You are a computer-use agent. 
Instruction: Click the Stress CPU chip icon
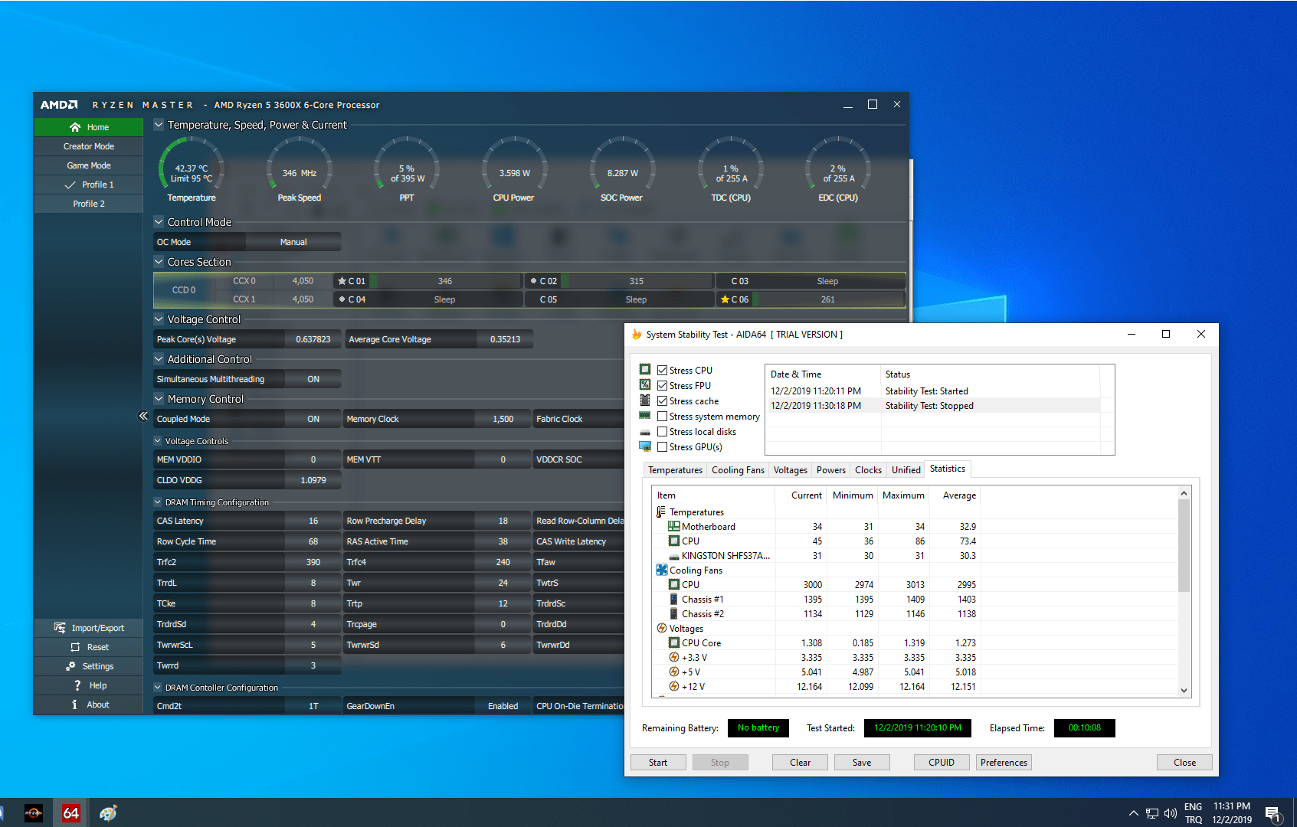coord(645,370)
